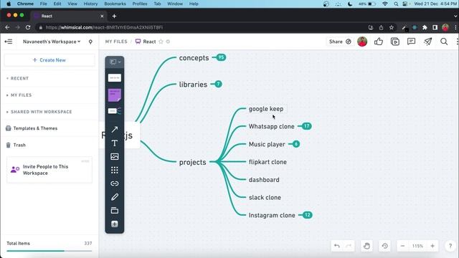Expand Music player child count badge
Image resolution: width=459 pixels, height=258 pixels.
[x=296, y=144]
